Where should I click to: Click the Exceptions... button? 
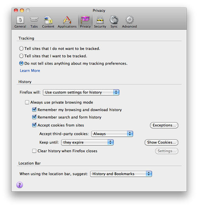pos(164,125)
